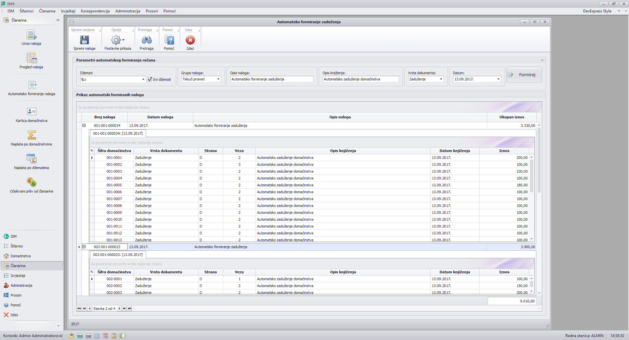Open the Šifarnici menu
This screenshot has width=629, height=340.
[27, 11]
